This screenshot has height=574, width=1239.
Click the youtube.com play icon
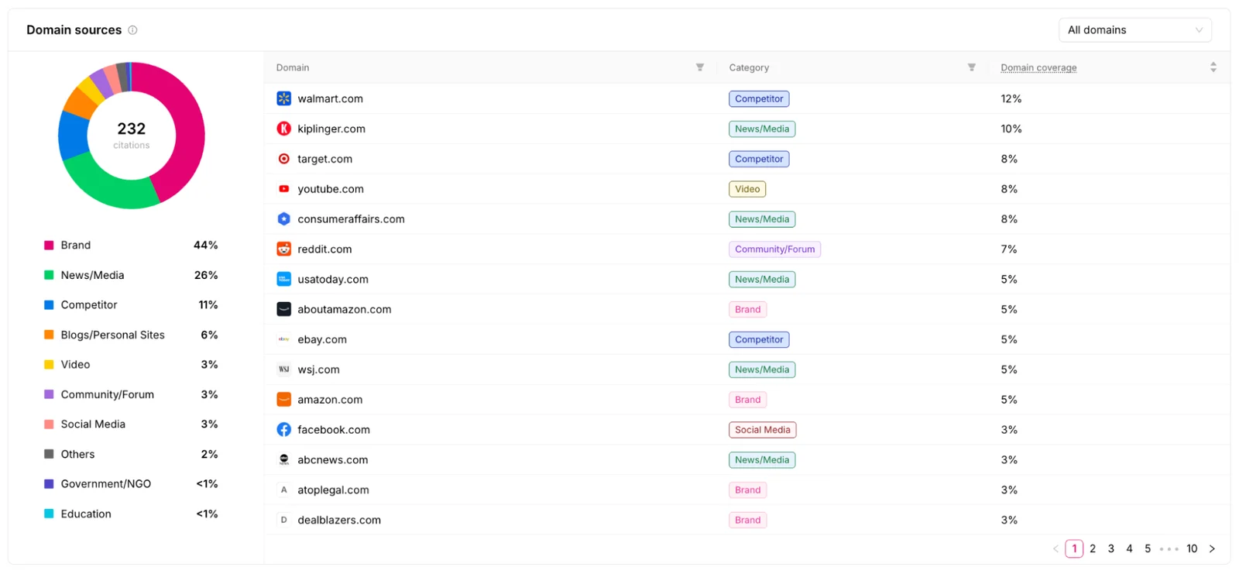pyautogui.click(x=284, y=189)
